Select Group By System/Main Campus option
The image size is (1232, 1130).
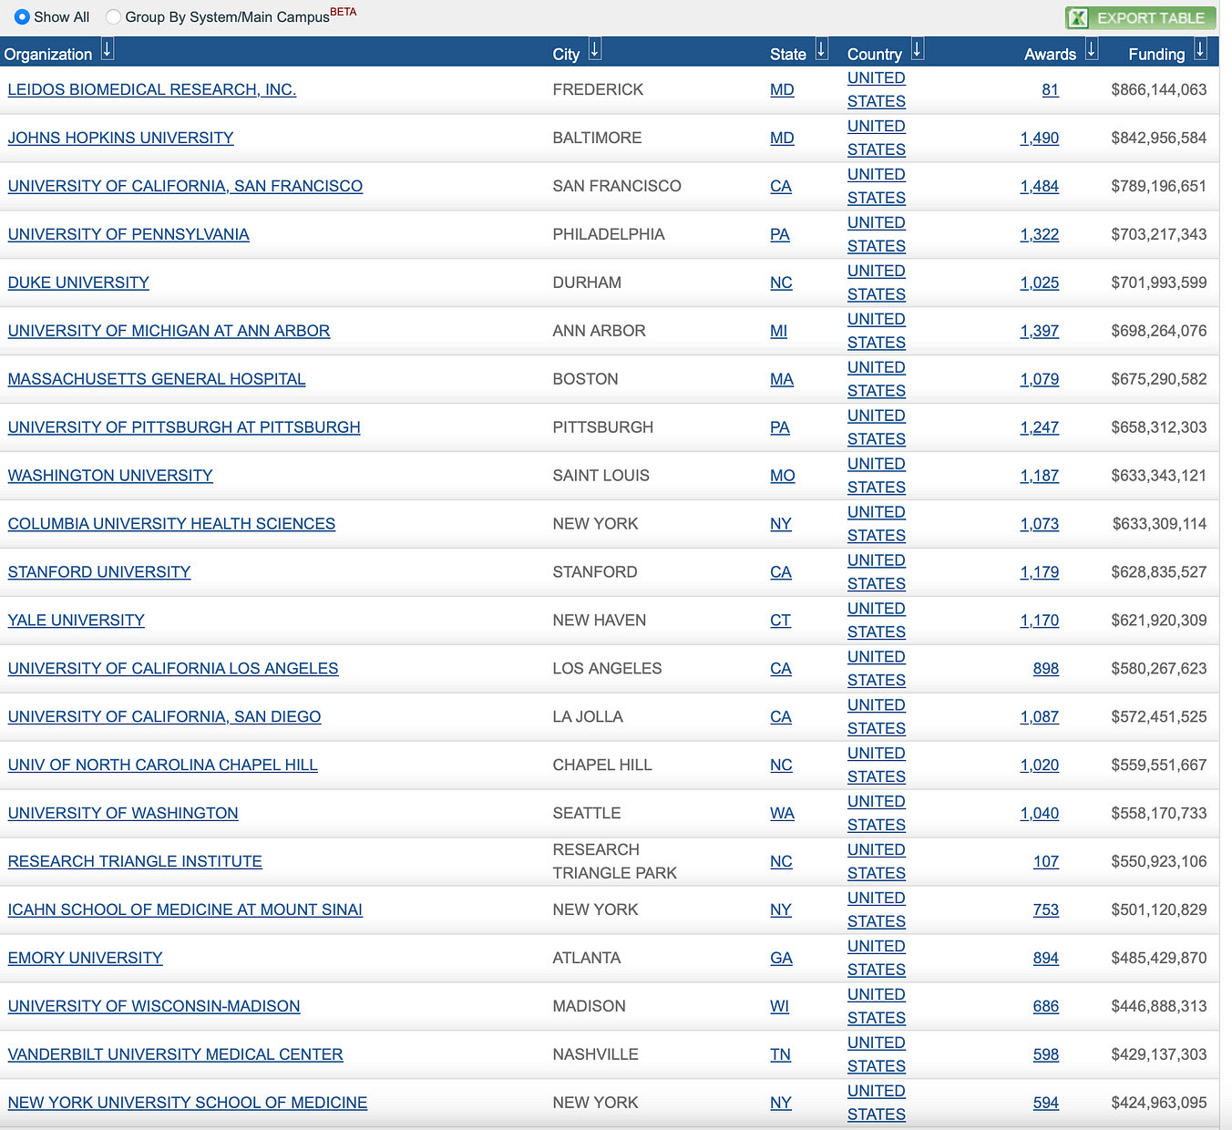click(113, 16)
